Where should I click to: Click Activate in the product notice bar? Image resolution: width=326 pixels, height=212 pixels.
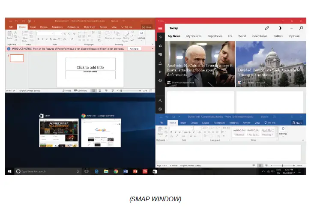pyautogui.click(x=134, y=49)
